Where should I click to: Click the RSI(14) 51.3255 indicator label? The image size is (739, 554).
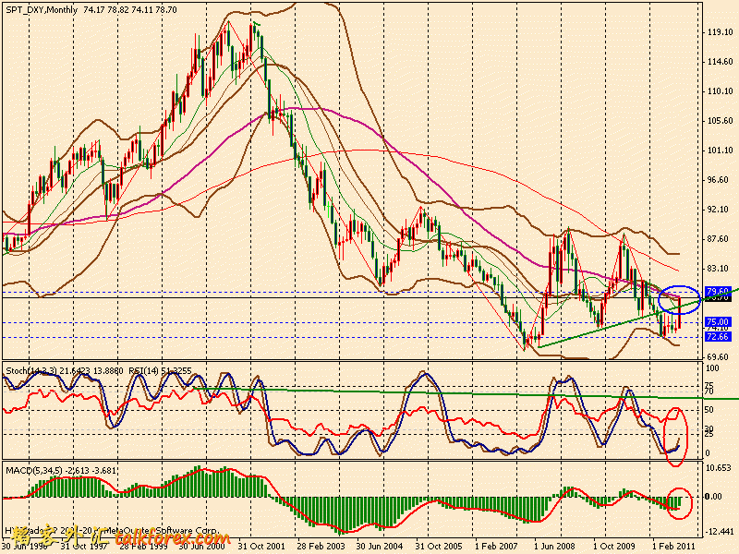pos(161,371)
